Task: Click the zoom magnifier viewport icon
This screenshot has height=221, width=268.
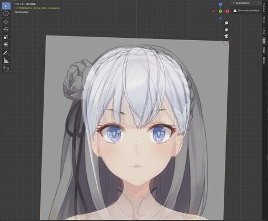Action: 226,23
